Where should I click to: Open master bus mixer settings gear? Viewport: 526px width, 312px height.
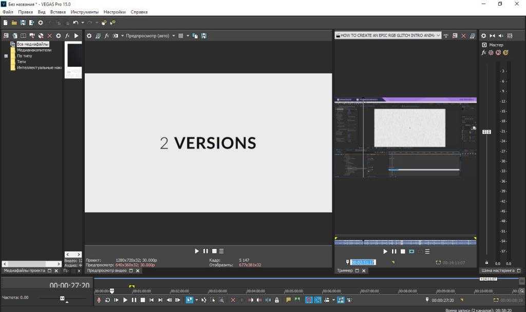(x=483, y=36)
